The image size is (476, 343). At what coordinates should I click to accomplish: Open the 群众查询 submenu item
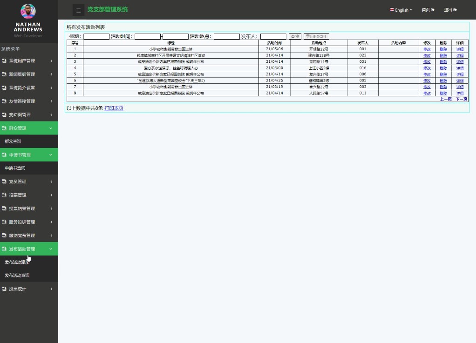point(13,141)
